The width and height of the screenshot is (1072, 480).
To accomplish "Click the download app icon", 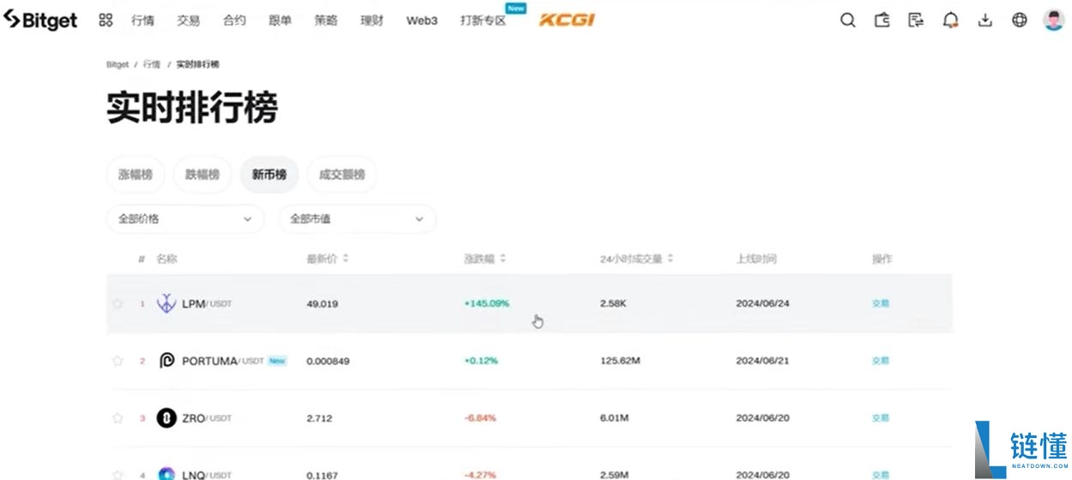I will 984,21.
